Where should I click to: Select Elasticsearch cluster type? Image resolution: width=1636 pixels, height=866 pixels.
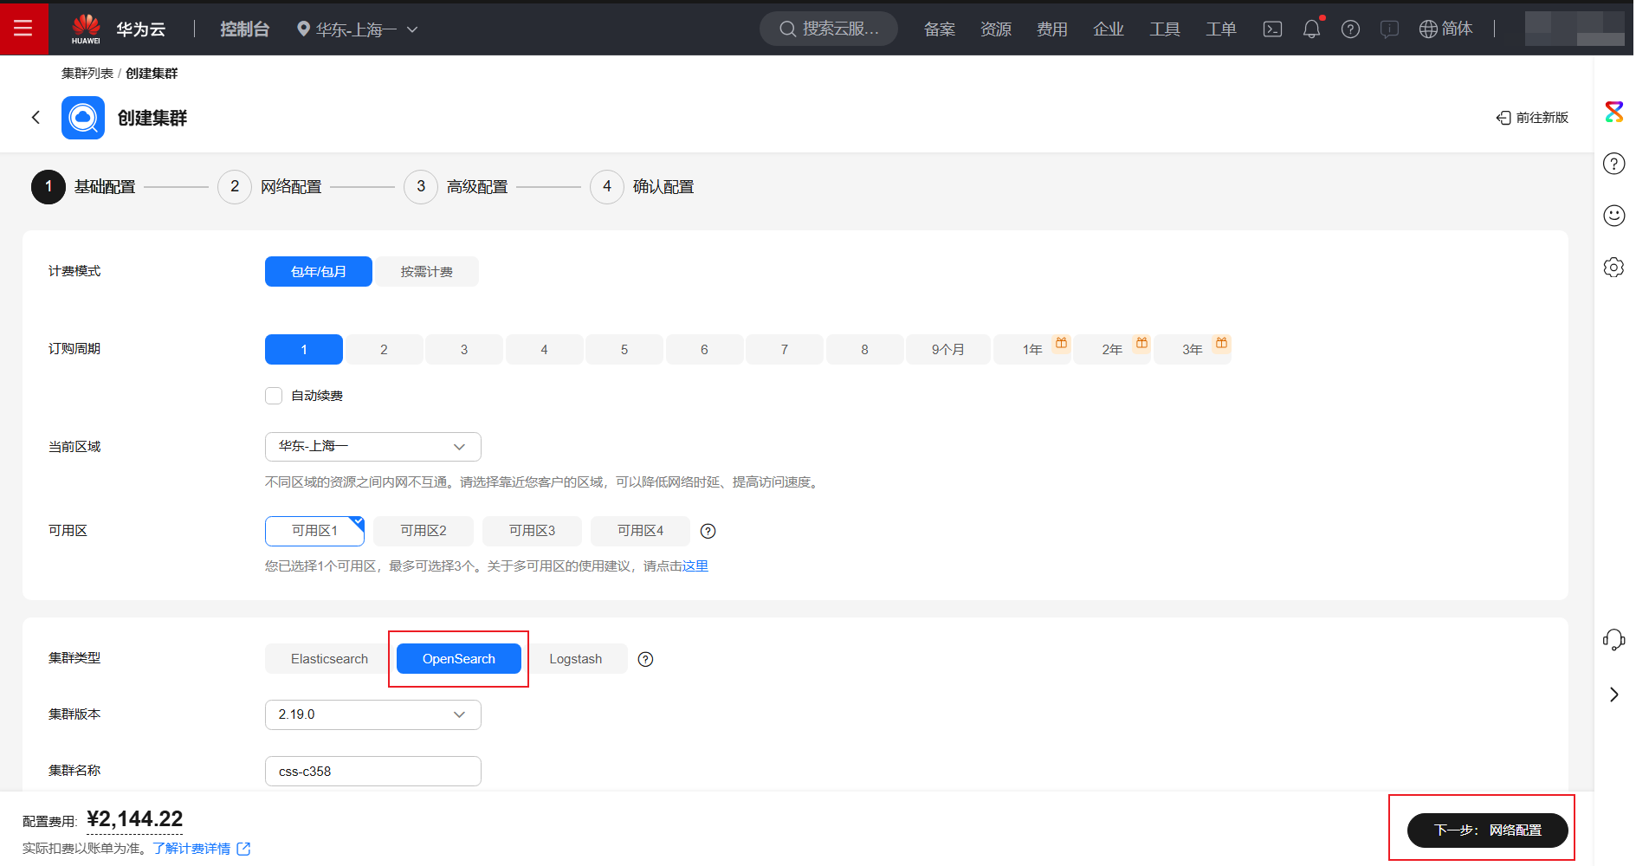click(x=329, y=659)
